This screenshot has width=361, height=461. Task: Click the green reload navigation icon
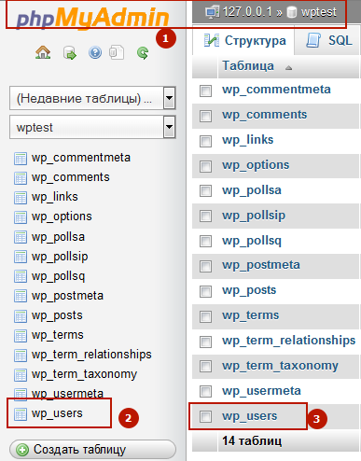143,53
